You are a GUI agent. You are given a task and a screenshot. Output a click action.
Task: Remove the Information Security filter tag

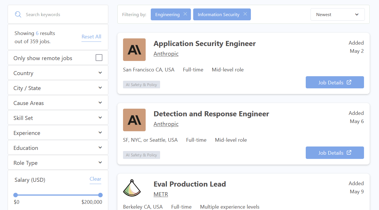245,14
